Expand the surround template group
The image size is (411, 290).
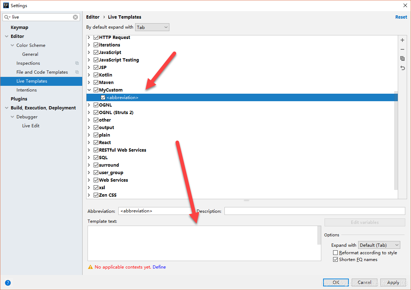(89, 165)
